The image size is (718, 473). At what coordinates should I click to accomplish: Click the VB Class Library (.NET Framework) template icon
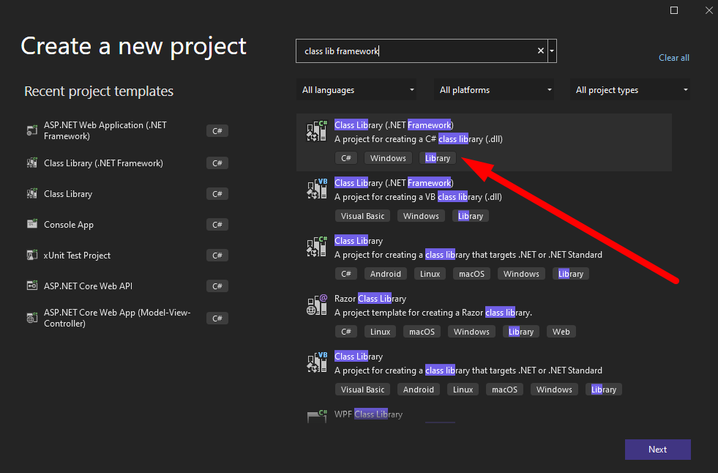316,189
